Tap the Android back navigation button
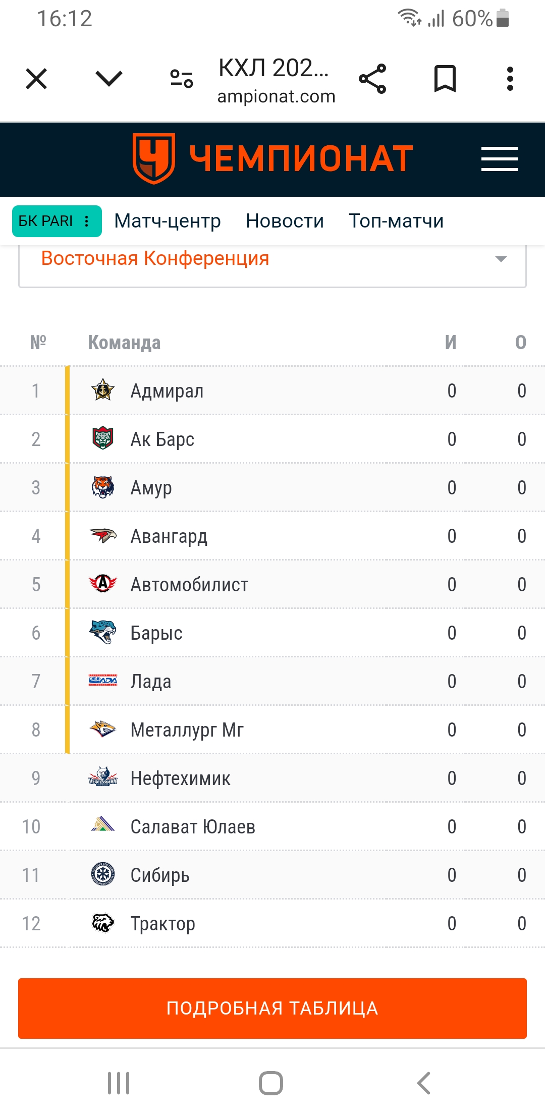 pyautogui.click(x=424, y=1083)
